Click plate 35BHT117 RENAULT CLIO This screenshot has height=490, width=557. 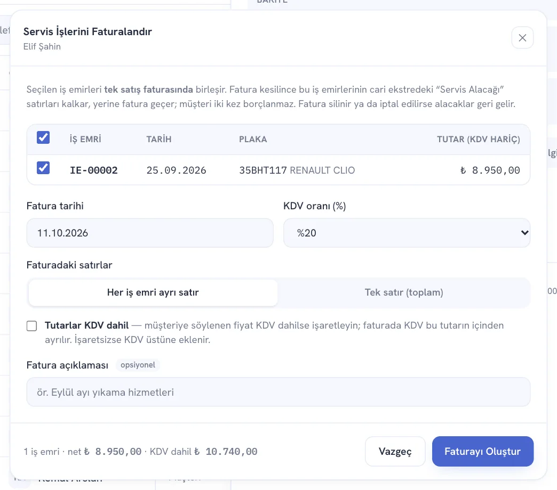pyautogui.click(x=297, y=170)
